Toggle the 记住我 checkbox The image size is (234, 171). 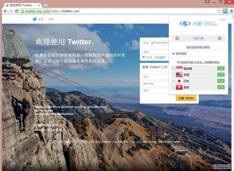click(143, 57)
